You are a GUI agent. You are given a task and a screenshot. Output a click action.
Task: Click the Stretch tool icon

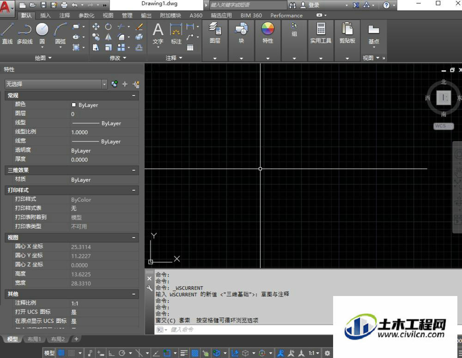pyautogui.click(x=96, y=48)
